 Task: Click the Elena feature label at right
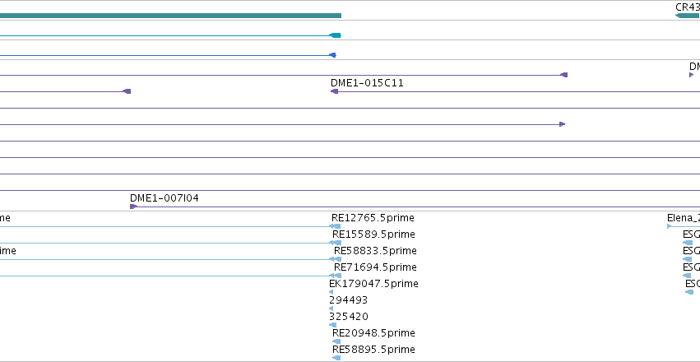click(x=683, y=218)
